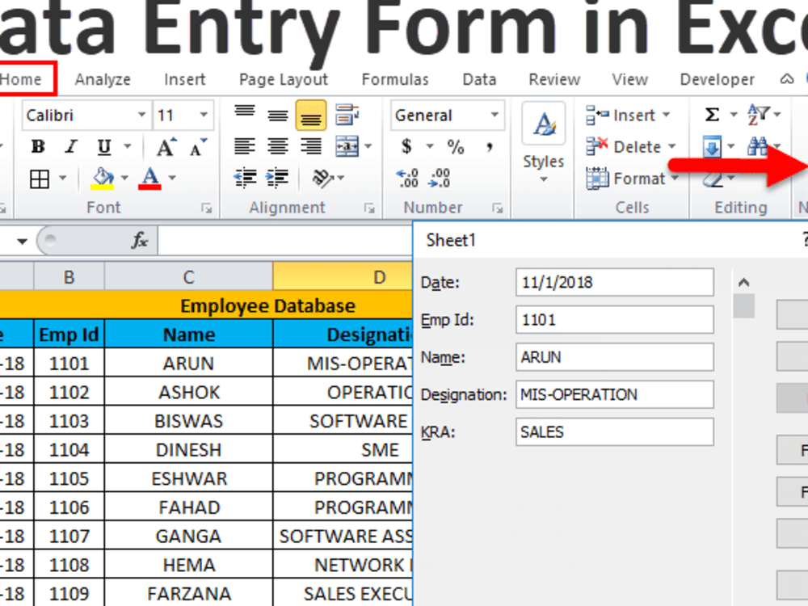Toggle highlighted Bottom Align
Screen dimensions: 808x606
coord(311,116)
